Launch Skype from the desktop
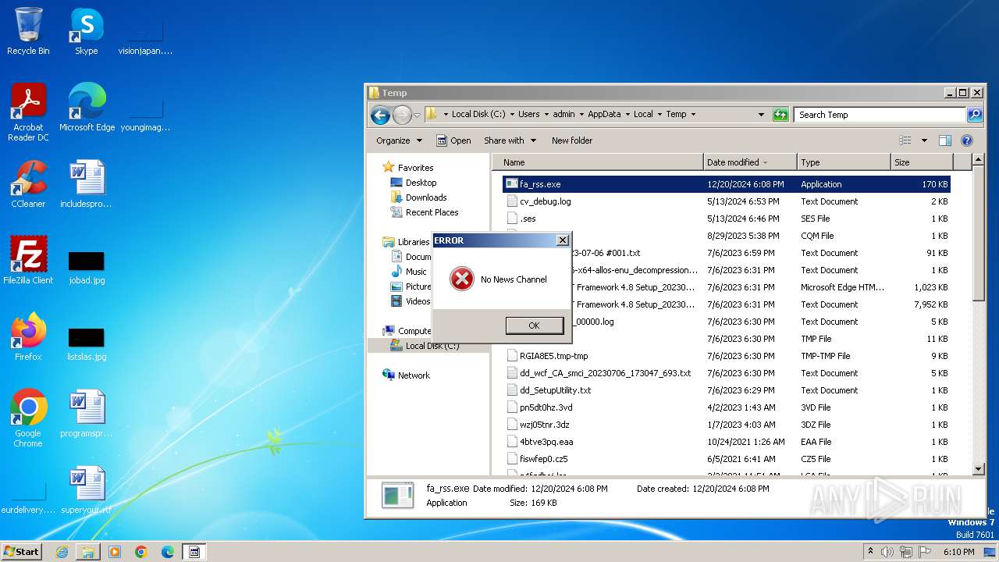 86,31
